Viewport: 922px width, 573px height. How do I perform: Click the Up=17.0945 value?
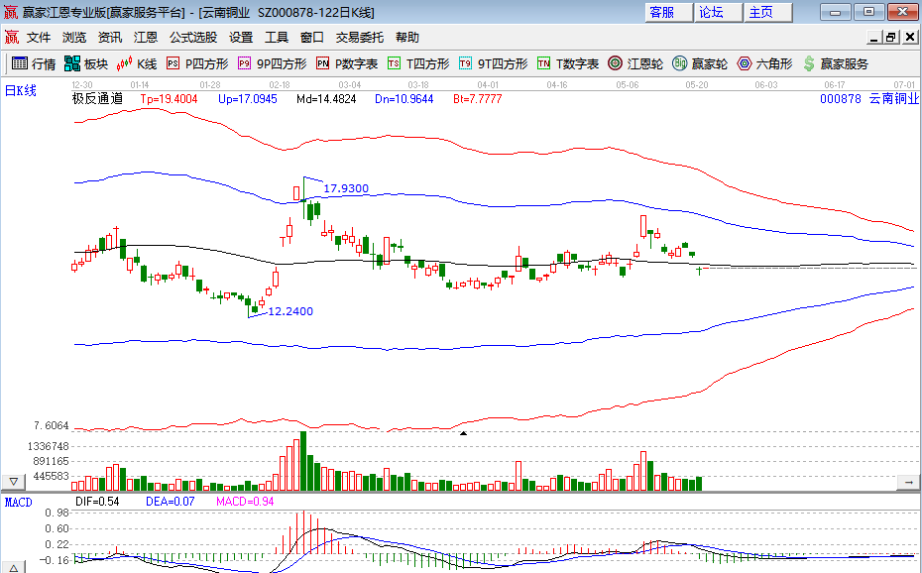[248, 99]
